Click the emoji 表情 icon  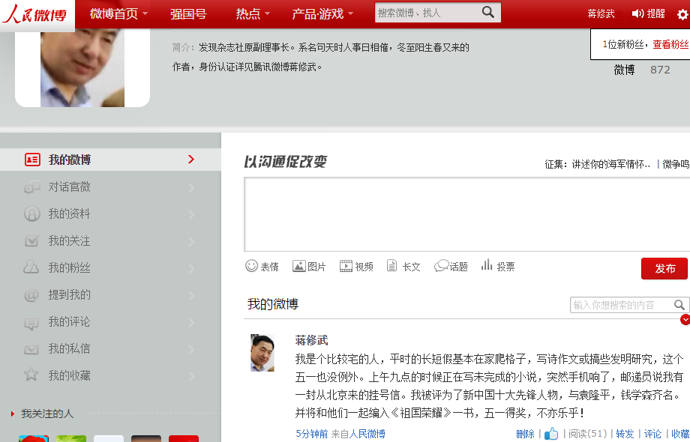tap(252, 266)
